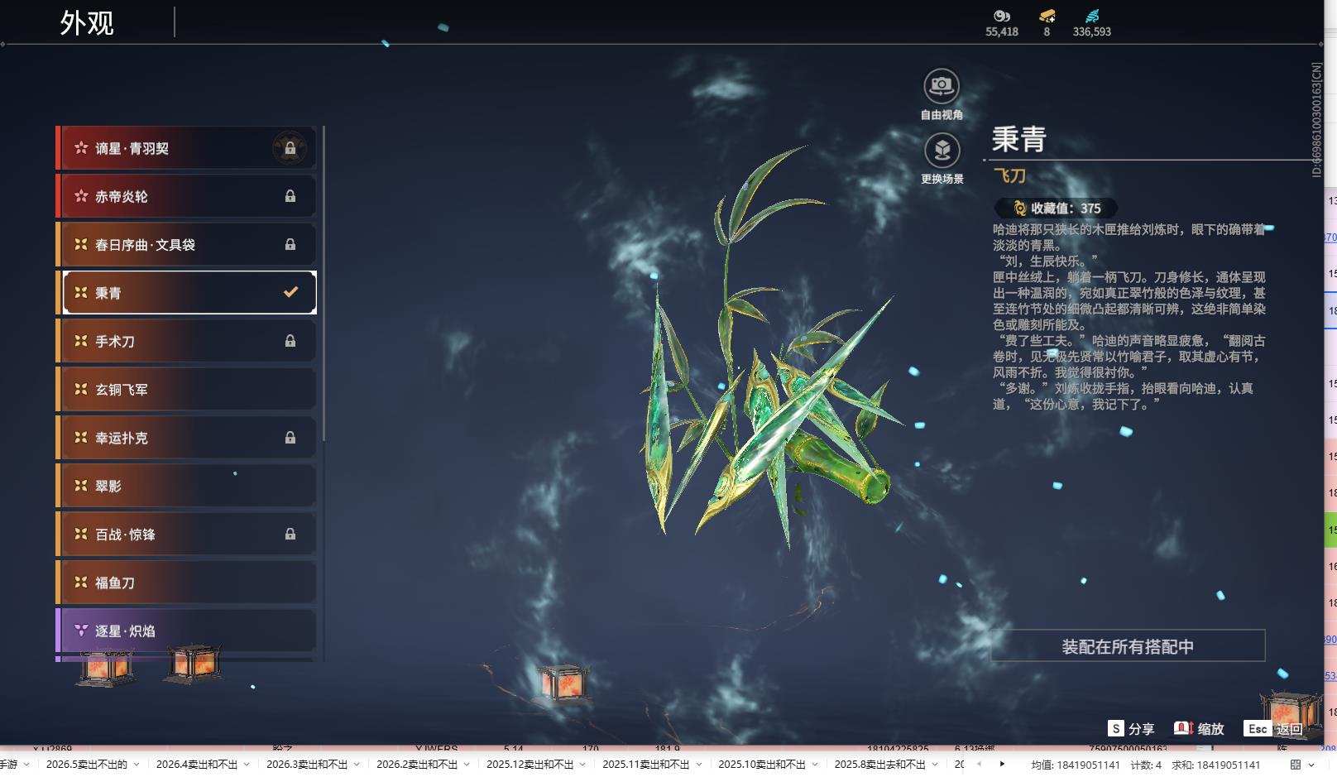Click next-sheet arrow in the tab bar
This screenshot has width=1337, height=777.
[1002, 764]
